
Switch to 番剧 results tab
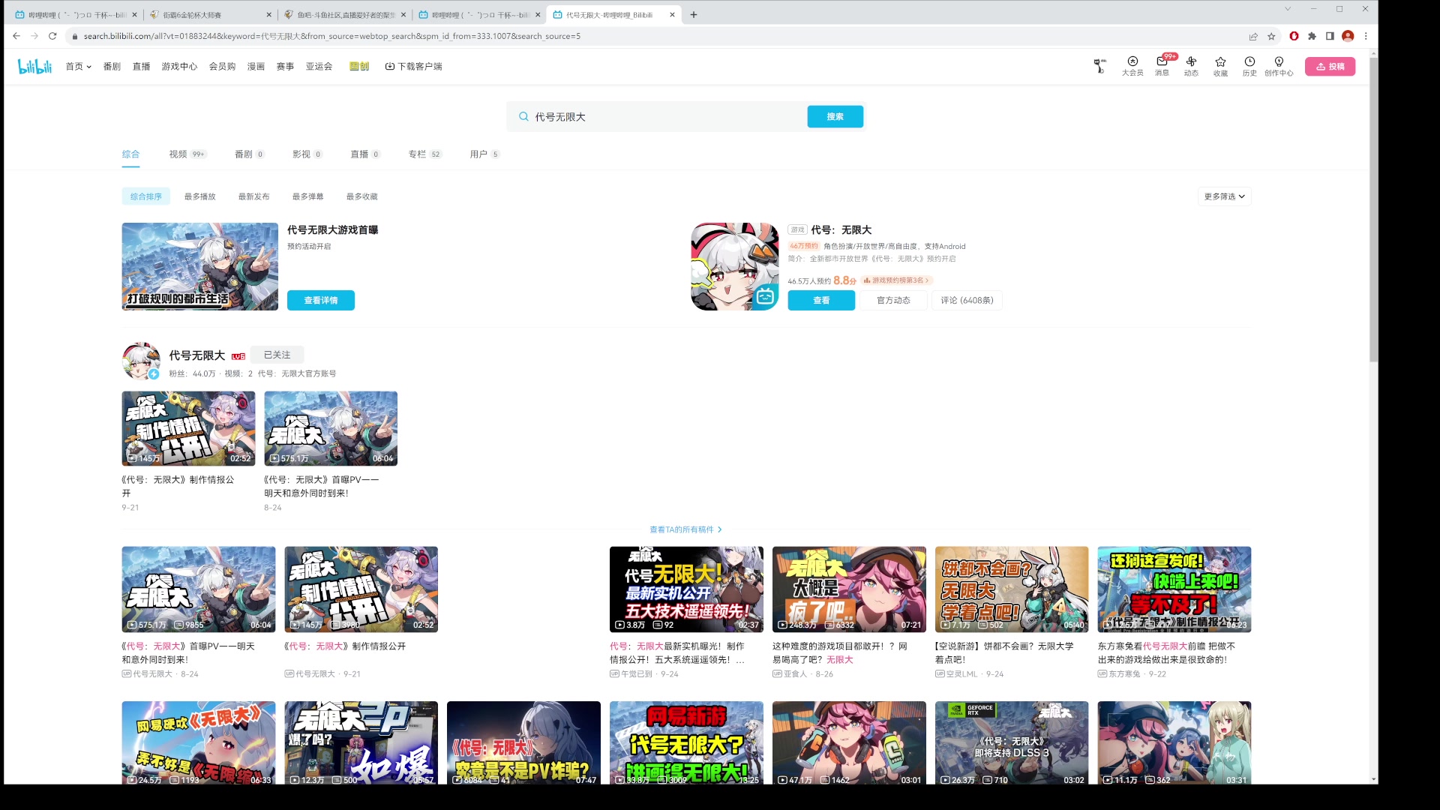tap(250, 154)
